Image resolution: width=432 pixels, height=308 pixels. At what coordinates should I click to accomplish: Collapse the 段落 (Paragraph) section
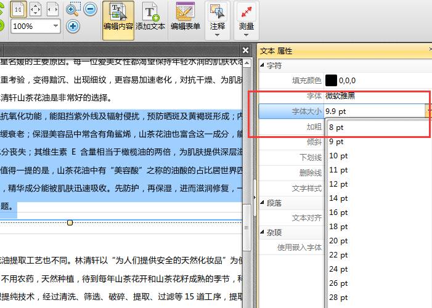click(x=262, y=203)
